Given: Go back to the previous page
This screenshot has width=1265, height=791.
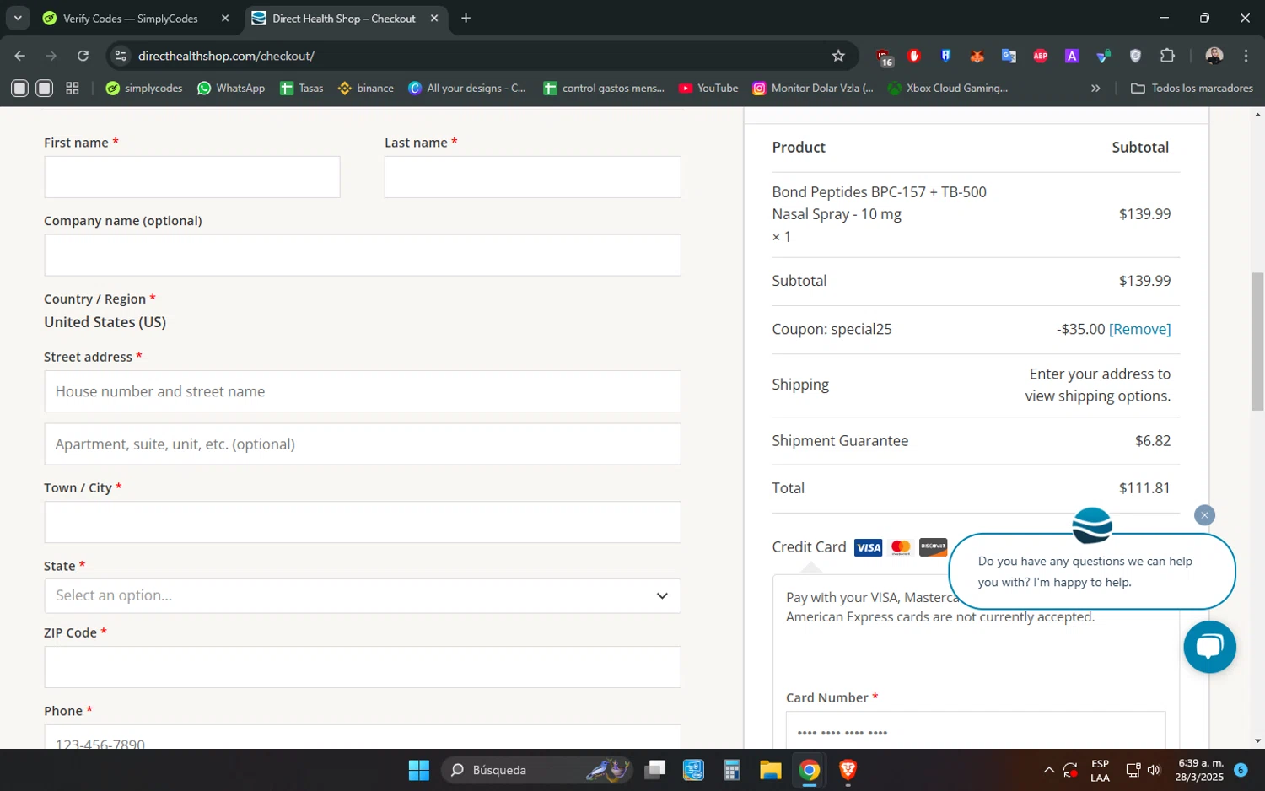Looking at the screenshot, I should [20, 56].
